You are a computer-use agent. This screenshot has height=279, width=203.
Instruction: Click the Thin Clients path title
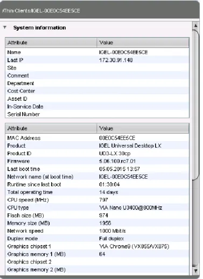[41, 11]
